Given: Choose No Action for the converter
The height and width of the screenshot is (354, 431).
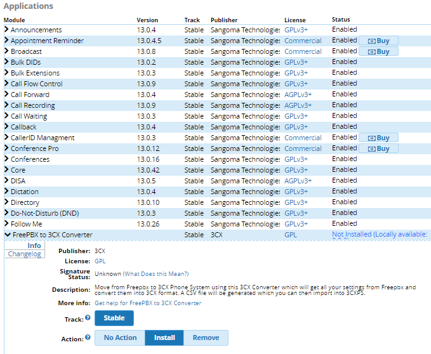Looking at the screenshot, I should pyautogui.click(x=120, y=338).
